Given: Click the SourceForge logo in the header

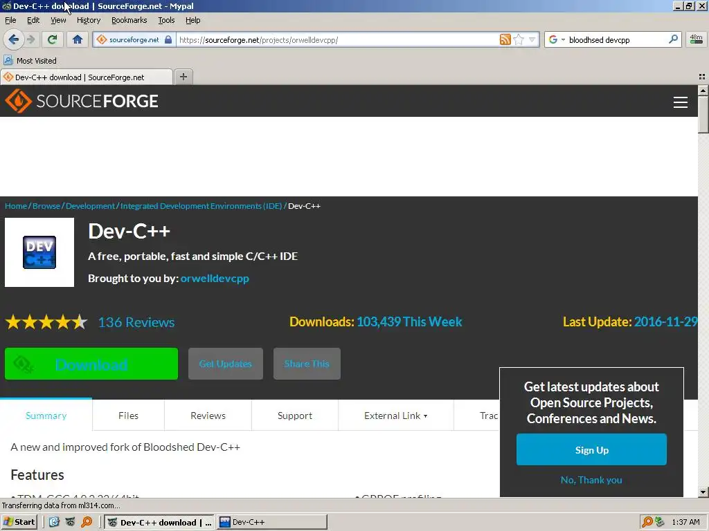Looking at the screenshot, I should (82, 101).
